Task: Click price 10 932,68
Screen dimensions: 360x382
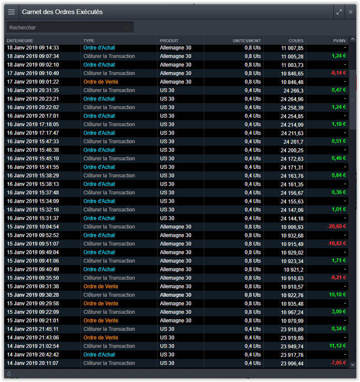Action: point(292,236)
